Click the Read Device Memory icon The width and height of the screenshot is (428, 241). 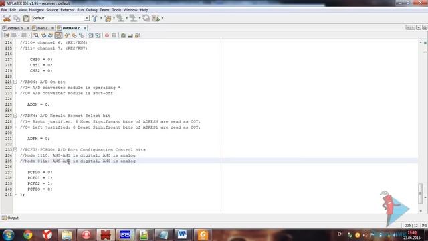(133, 18)
